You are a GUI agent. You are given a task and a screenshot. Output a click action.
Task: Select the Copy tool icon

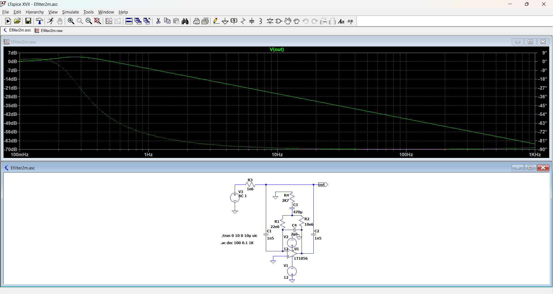pos(167,21)
